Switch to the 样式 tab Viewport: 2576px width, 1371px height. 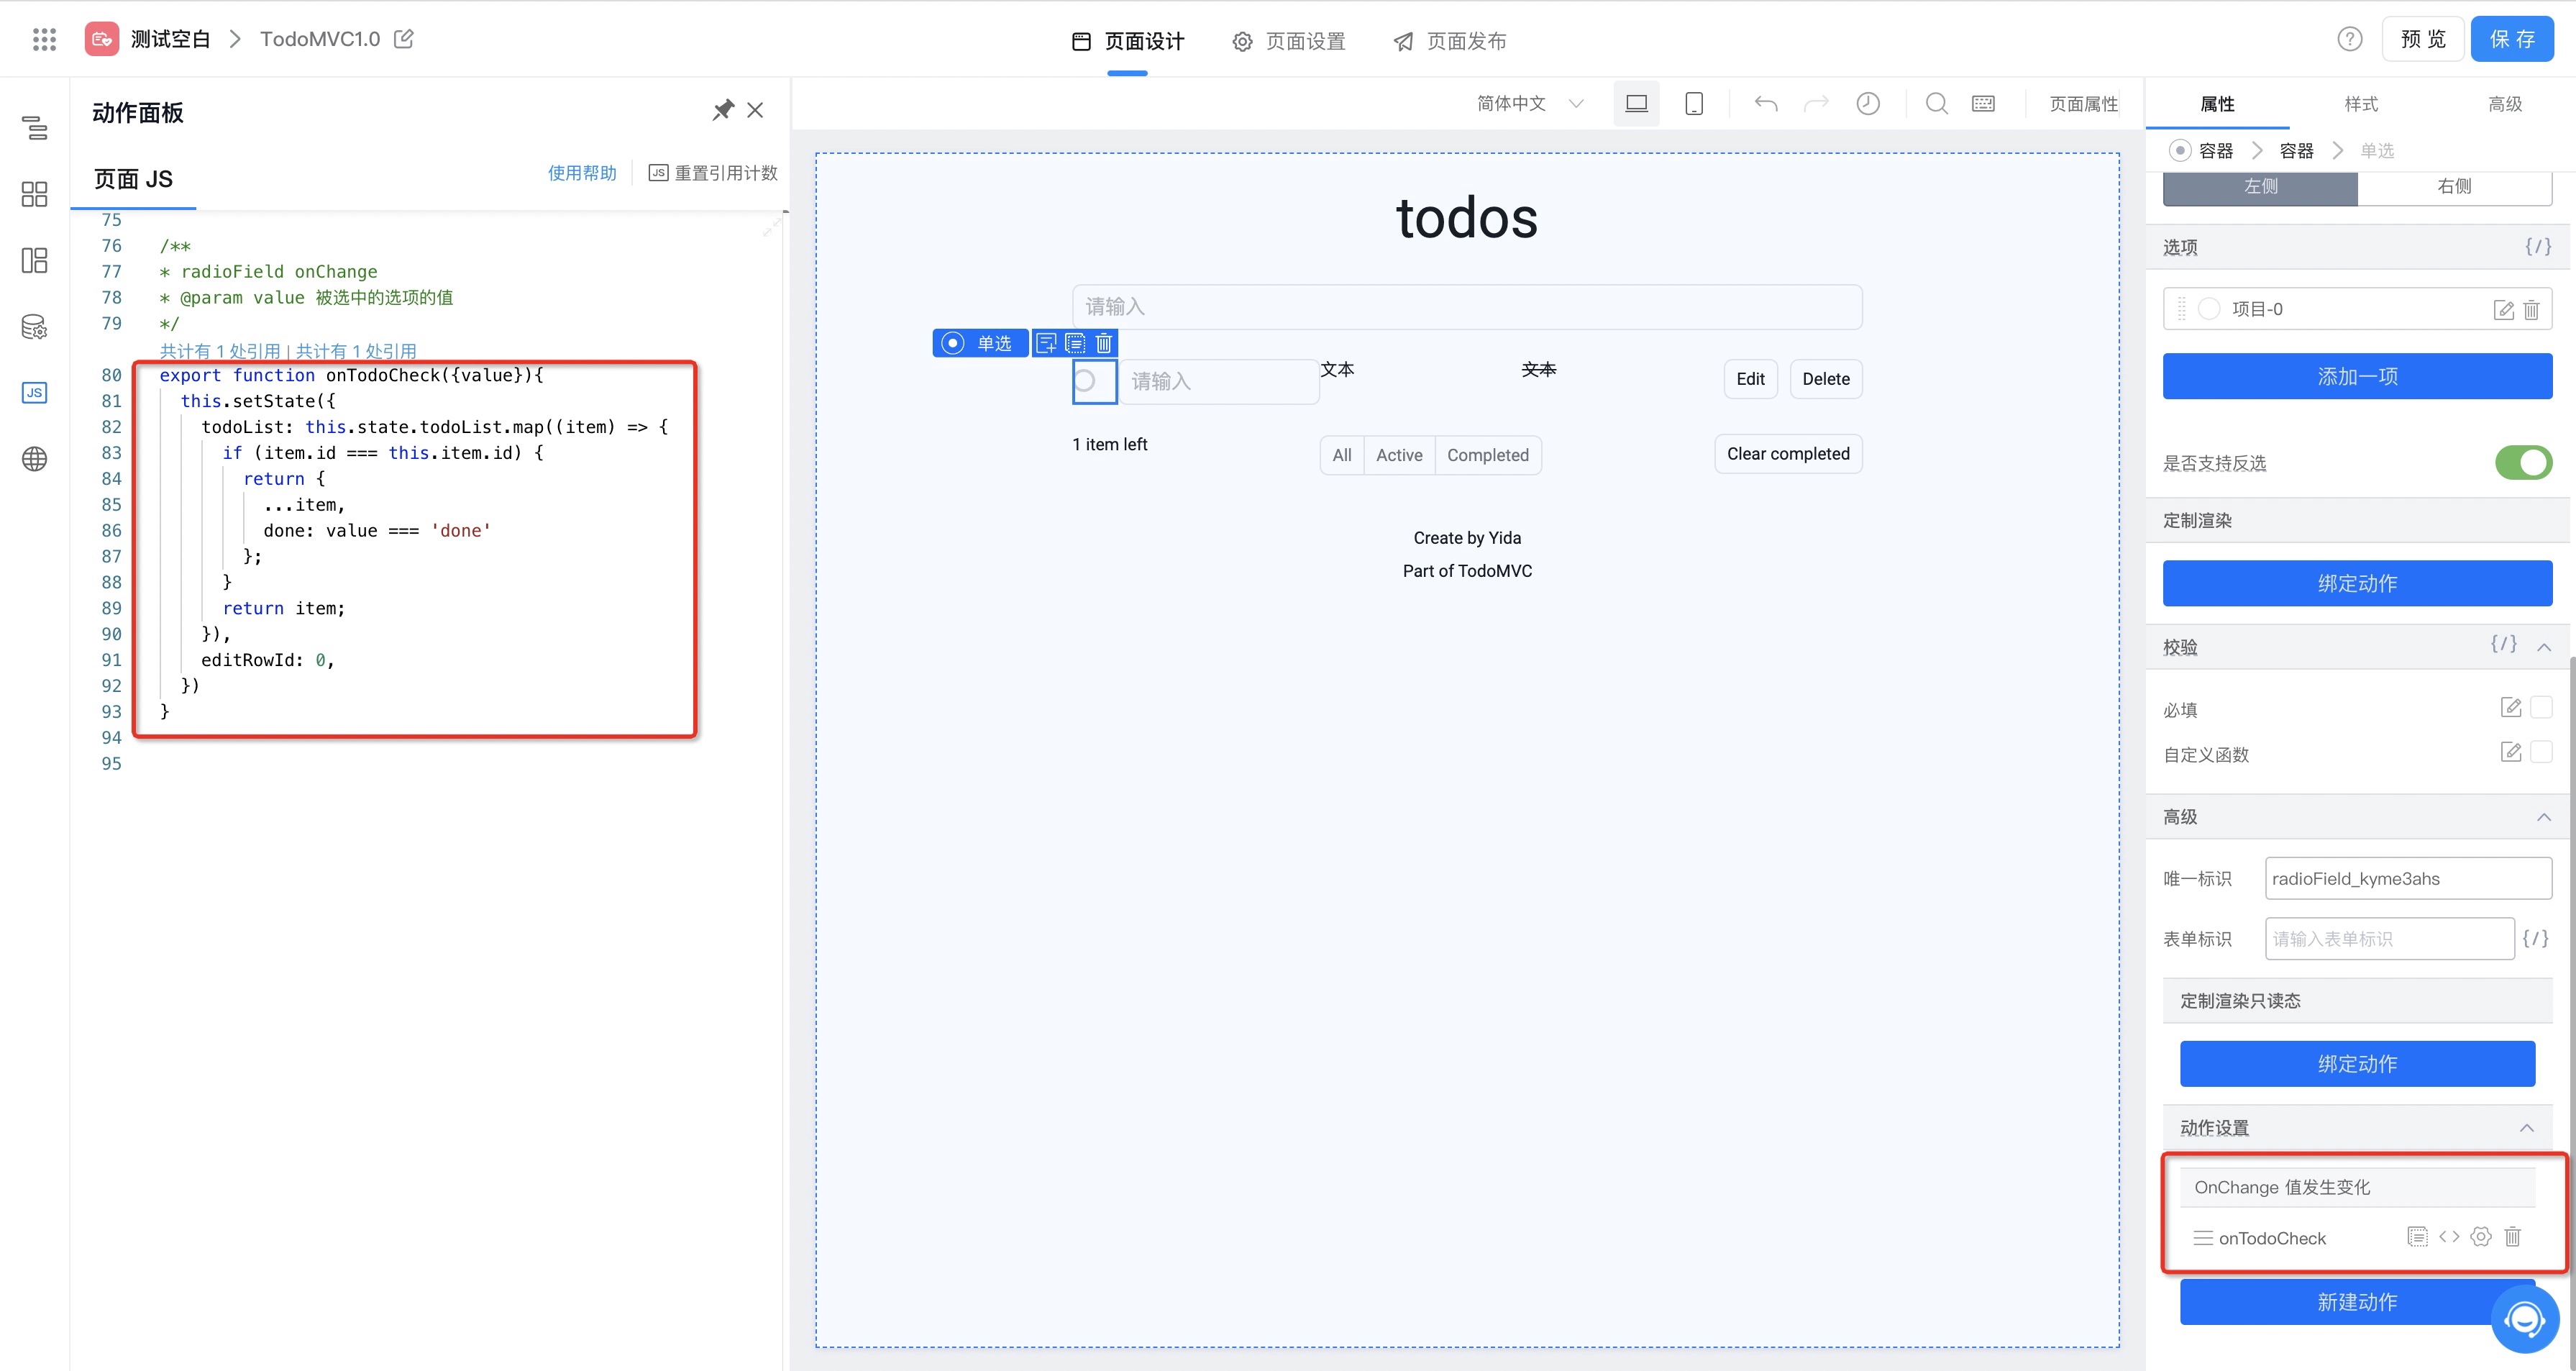(2360, 104)
